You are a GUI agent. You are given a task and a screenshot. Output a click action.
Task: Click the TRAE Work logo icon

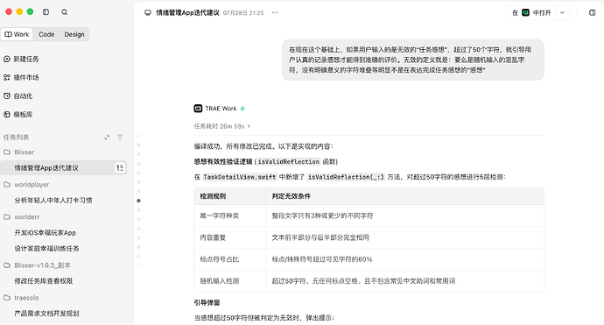(x=198, y=109)
